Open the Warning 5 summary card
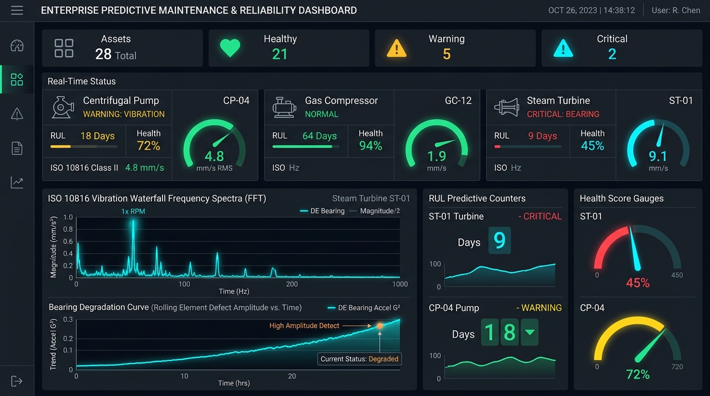 [455, 48]
